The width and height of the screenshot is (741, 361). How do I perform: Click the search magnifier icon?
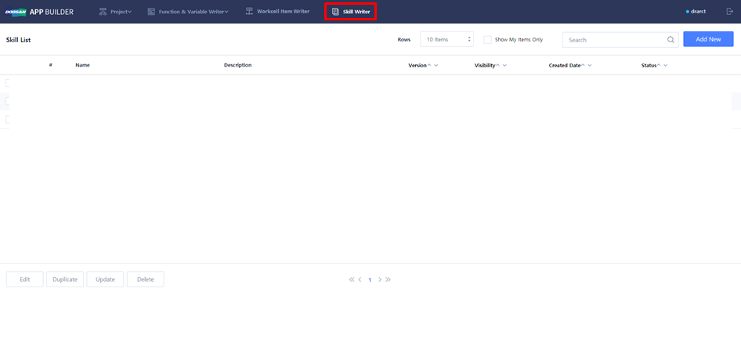click(x=671, y=40)
